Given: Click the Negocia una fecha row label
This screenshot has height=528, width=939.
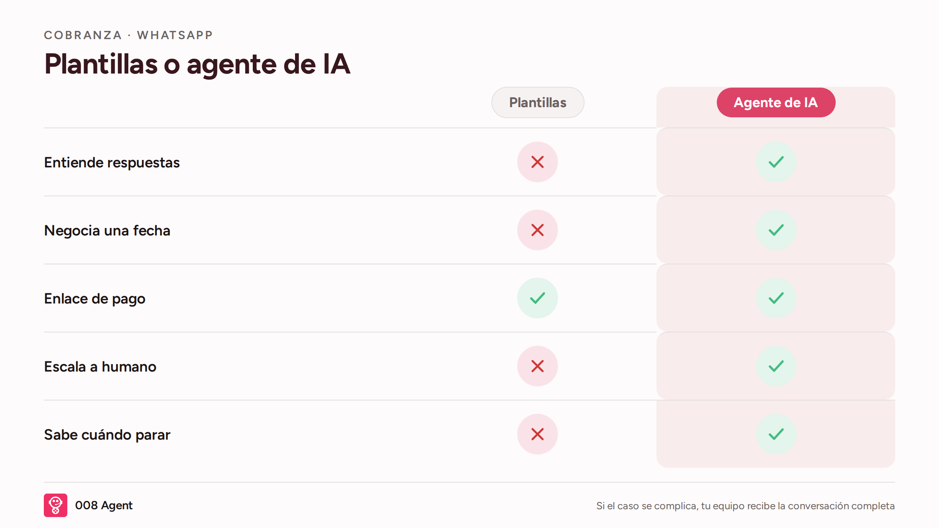Looking at the screenshot, I should pyautogui.click(x=107, y=231).
